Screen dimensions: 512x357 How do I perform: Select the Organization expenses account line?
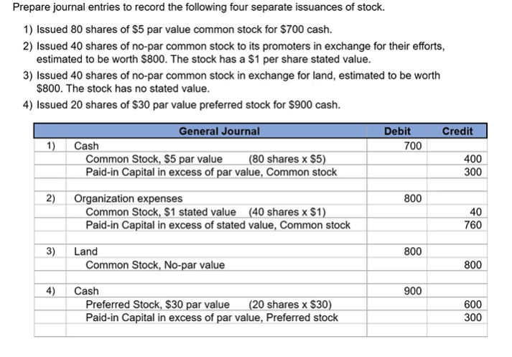[x=129, y=198]
